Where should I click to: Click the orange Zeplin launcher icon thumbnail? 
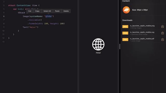tap(126, 10)
